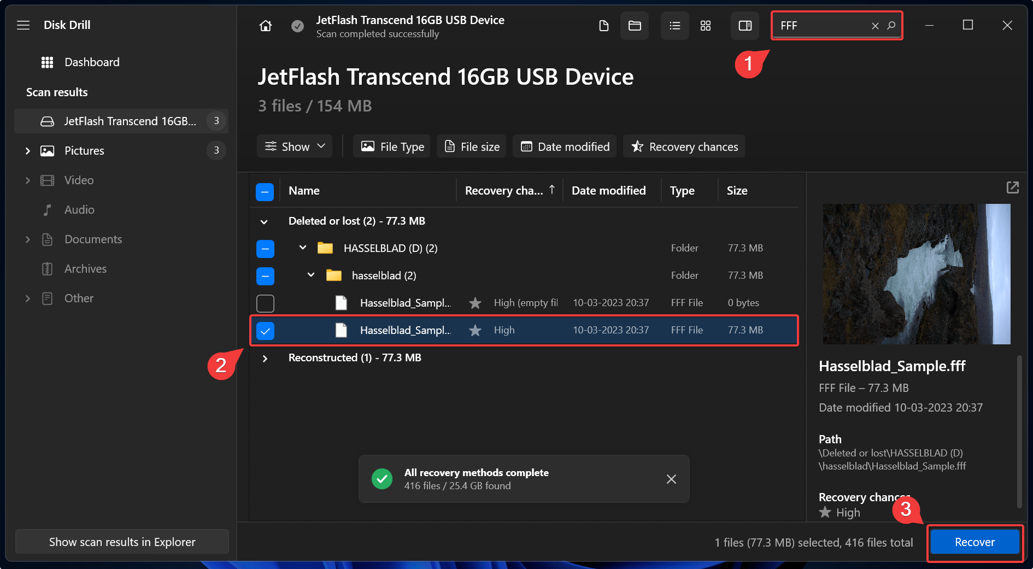Image resolution: width=1033 pixels, height=569 pixels.
Task: Collapse HASSELBLAD (D) folder tree
Action: click(x=303, y=248)
